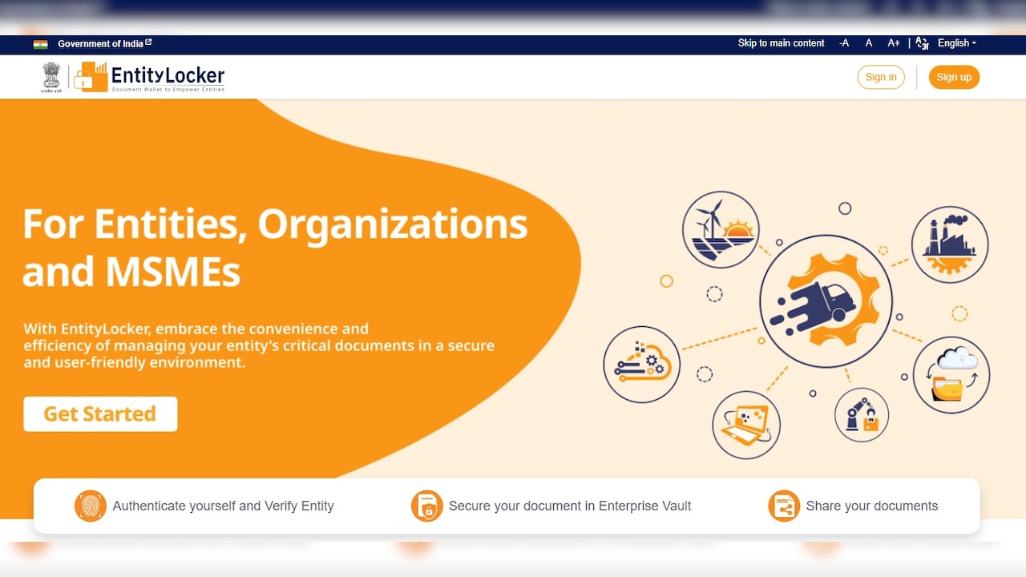Click Skip to main content
The width and height of the screenshot is (1026, 577).
coord(781,43)
